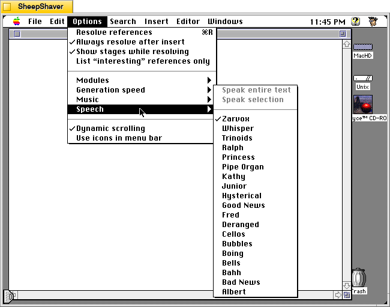Click the window resize box
This screenshot has height=307, width=390.
point(347,295)
